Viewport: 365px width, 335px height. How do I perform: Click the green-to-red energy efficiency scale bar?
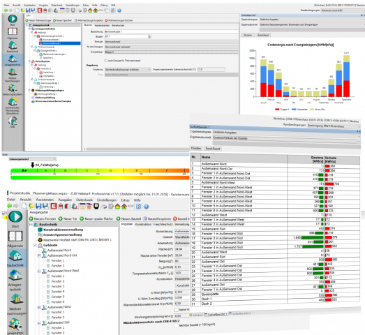(100, 171)
